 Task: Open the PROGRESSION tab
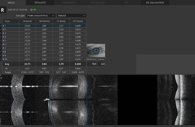pyautogui.click(x=98, y=3)
